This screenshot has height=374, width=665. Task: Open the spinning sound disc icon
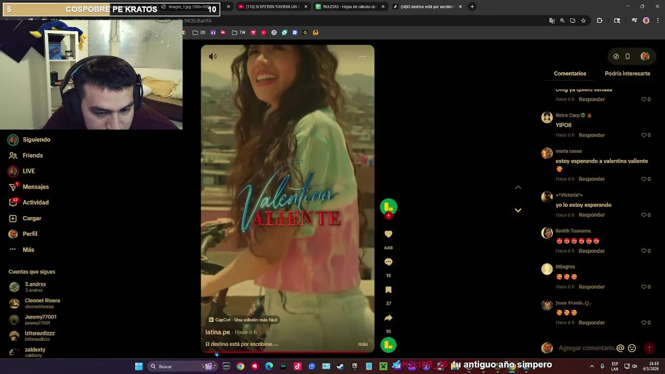click(388, 345)
